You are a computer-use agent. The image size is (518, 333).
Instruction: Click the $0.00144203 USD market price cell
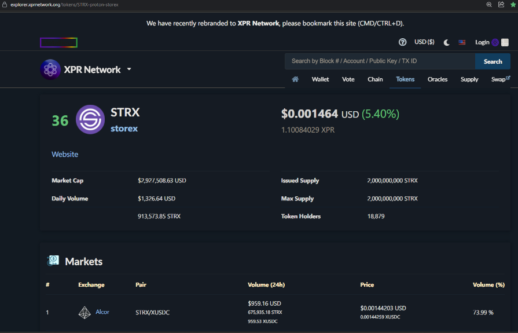(383, 308)
